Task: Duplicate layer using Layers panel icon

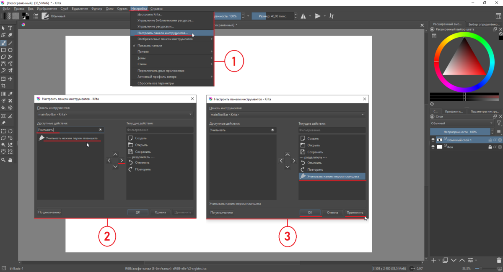Action: [445, 260]
